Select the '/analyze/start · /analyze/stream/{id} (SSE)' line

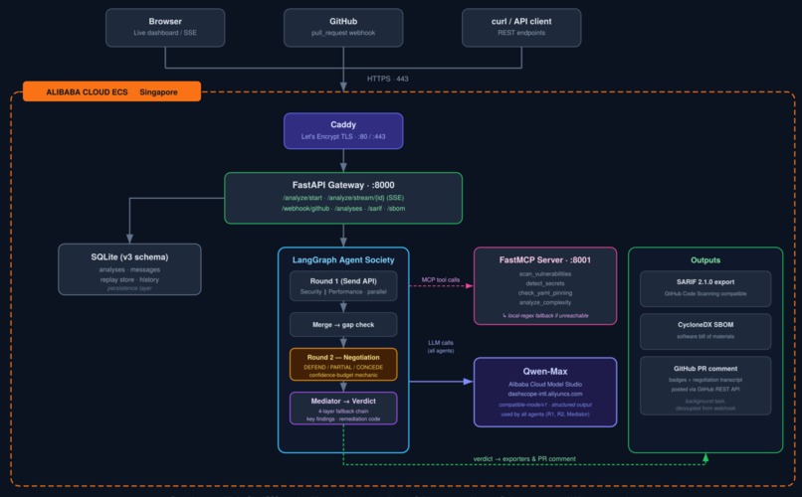[343, 198]
